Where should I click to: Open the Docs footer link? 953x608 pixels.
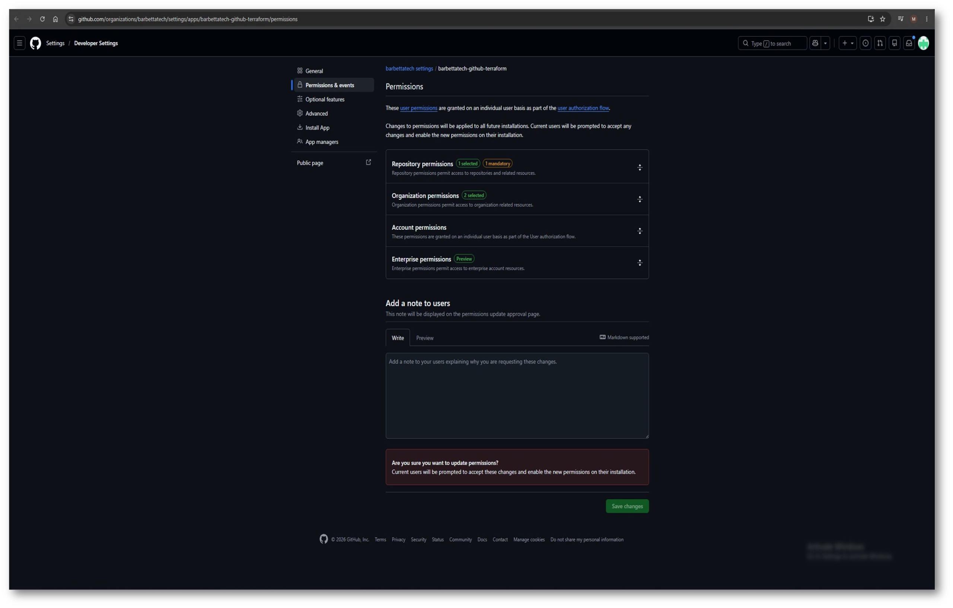tap(482, 540)
